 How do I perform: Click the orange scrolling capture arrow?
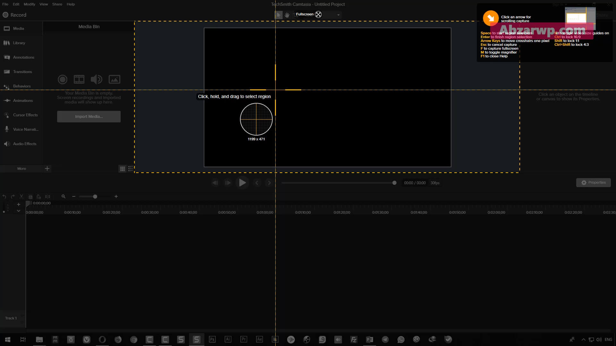pos(491,18)
